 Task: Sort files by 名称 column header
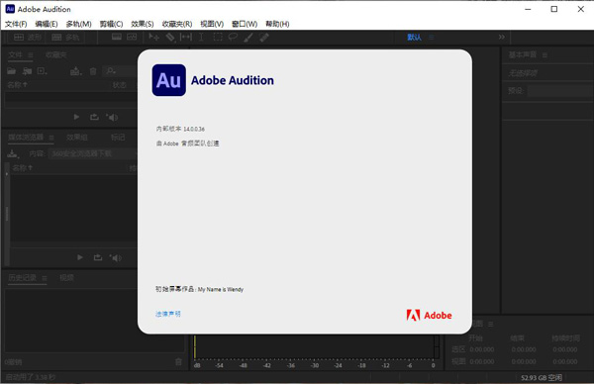click(x=17, y=85)
